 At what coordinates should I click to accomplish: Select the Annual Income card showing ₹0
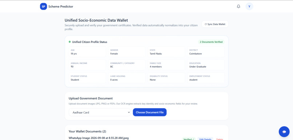coord(87,65)
